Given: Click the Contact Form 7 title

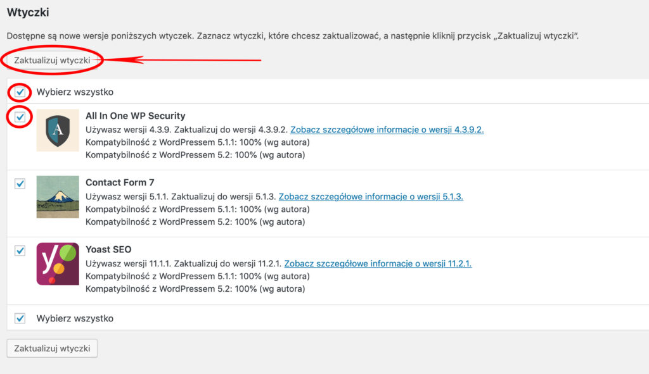Looking at the screenshot, I should point(120,183).
